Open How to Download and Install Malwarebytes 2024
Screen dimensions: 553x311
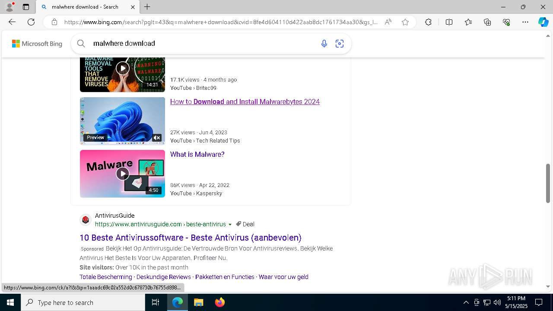[245, 102]
